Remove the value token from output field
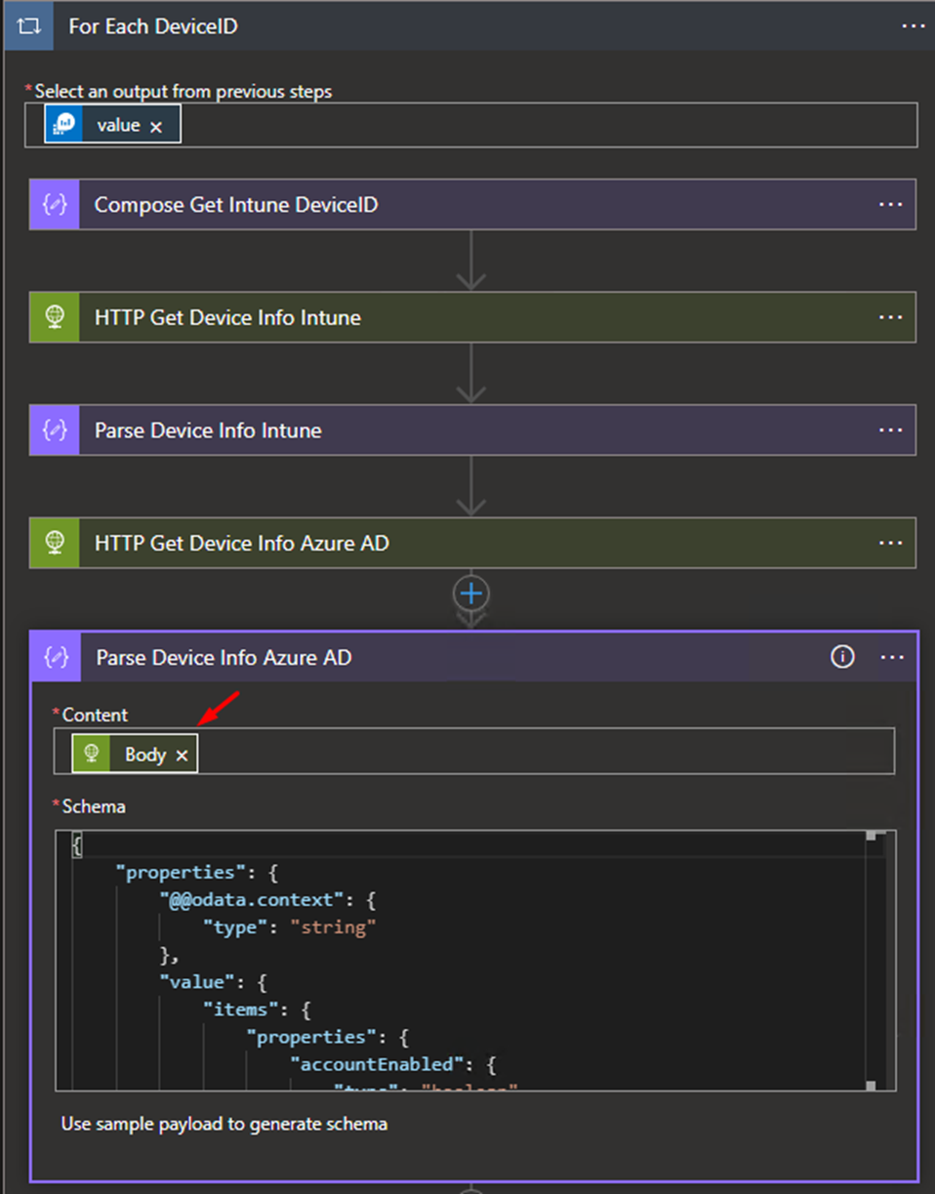 [156, 126]
